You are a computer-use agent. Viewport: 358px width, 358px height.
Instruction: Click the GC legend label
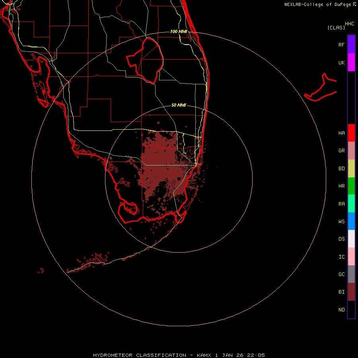[341, 274]
